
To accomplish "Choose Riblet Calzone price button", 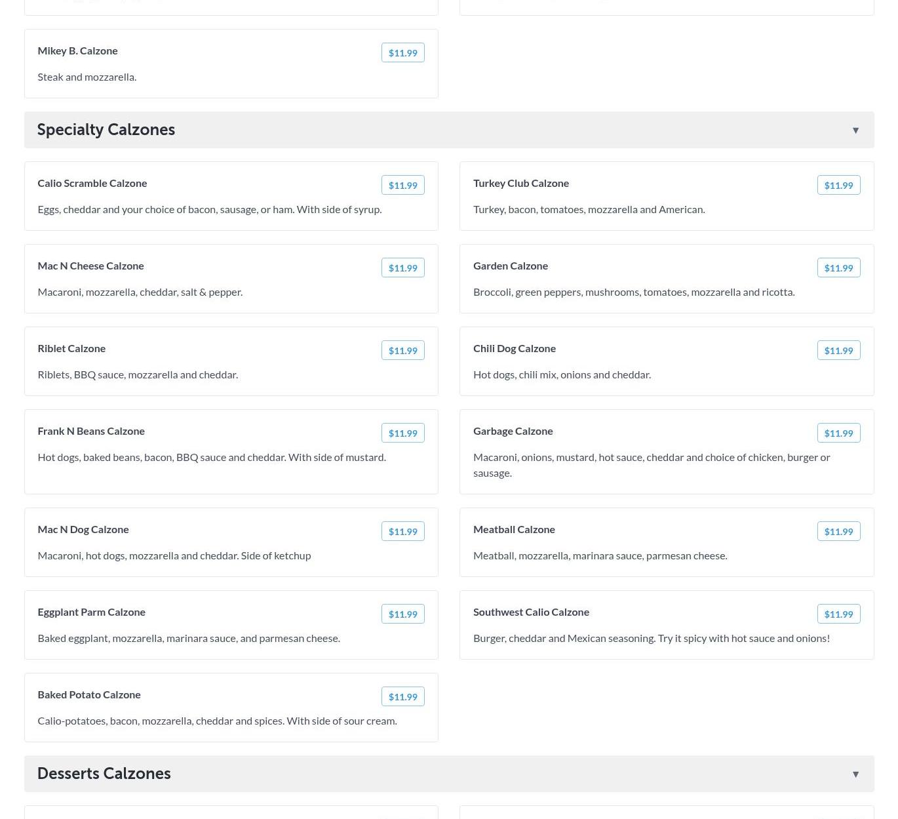I will pos(402,351).
